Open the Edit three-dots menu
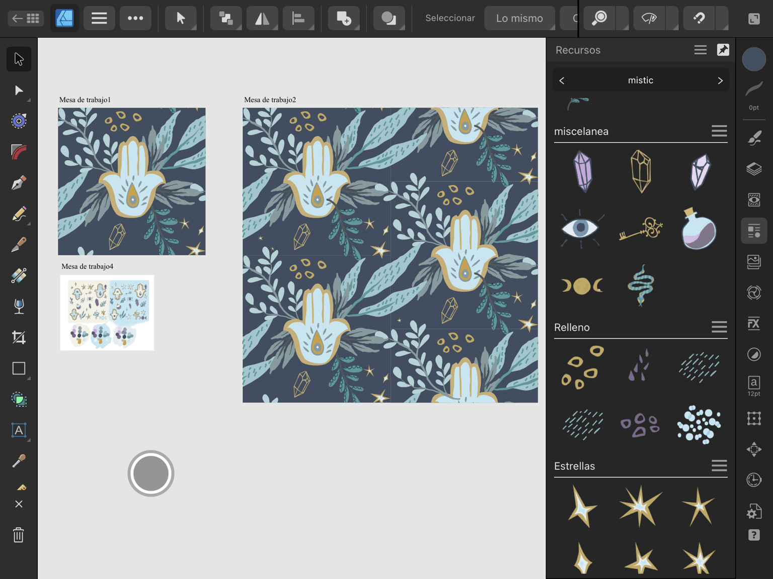Image resolution: width=773 pixels, height=579 pixels. [135, 19]
